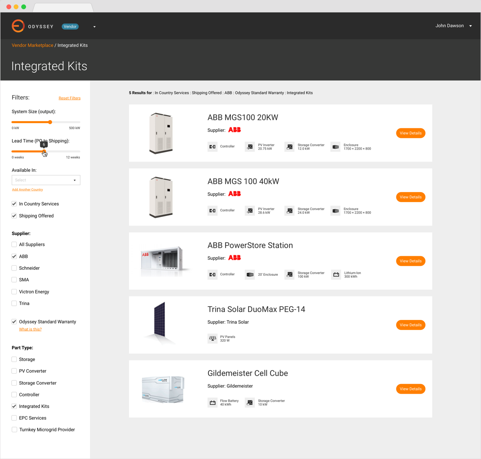The height and width of the screenshot is (459, 481).
Task: Check the All Suppliers checkbox
Action: click(14, 245)
